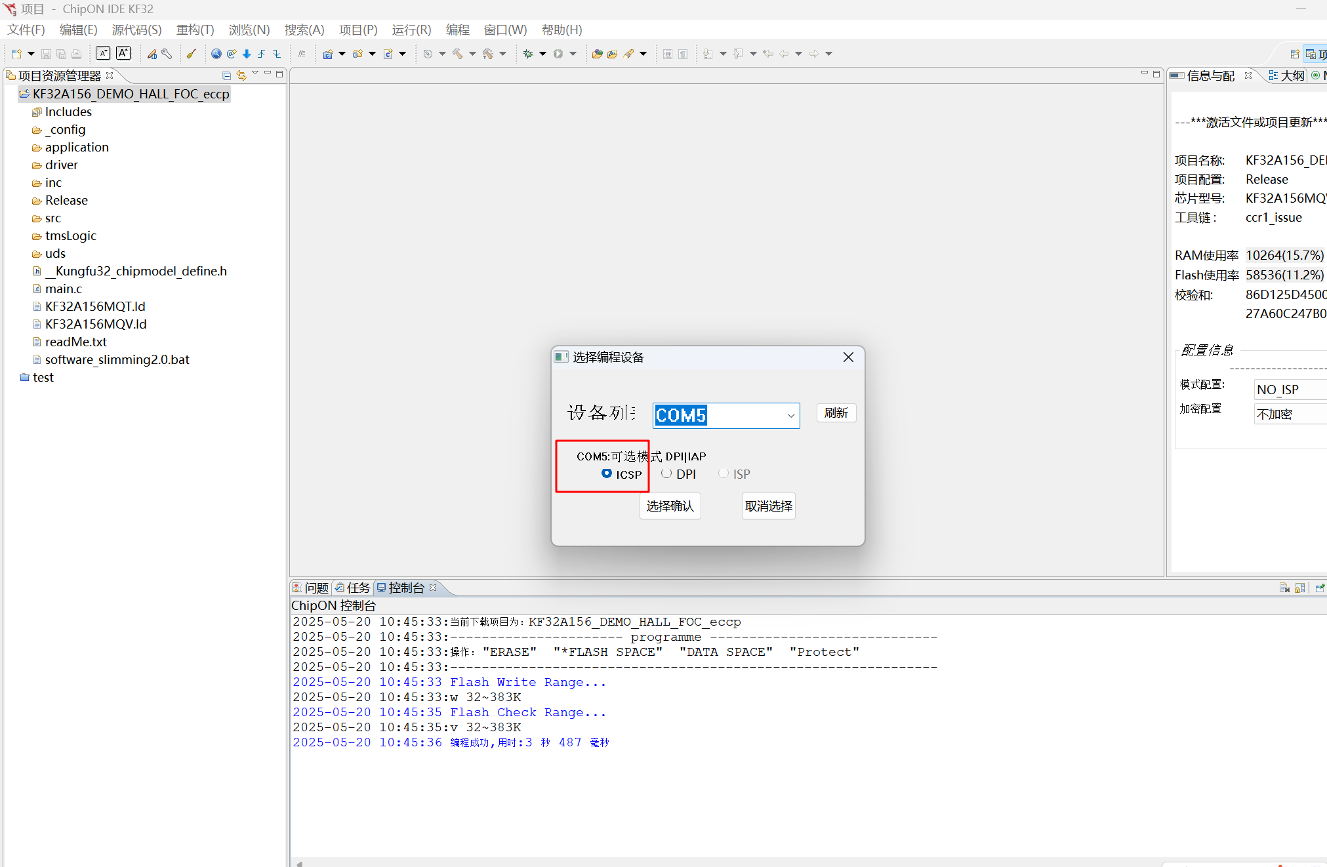Select the ICSP radio button
This screenshot has width=1327, height=867.
click(x=607, y=474)
